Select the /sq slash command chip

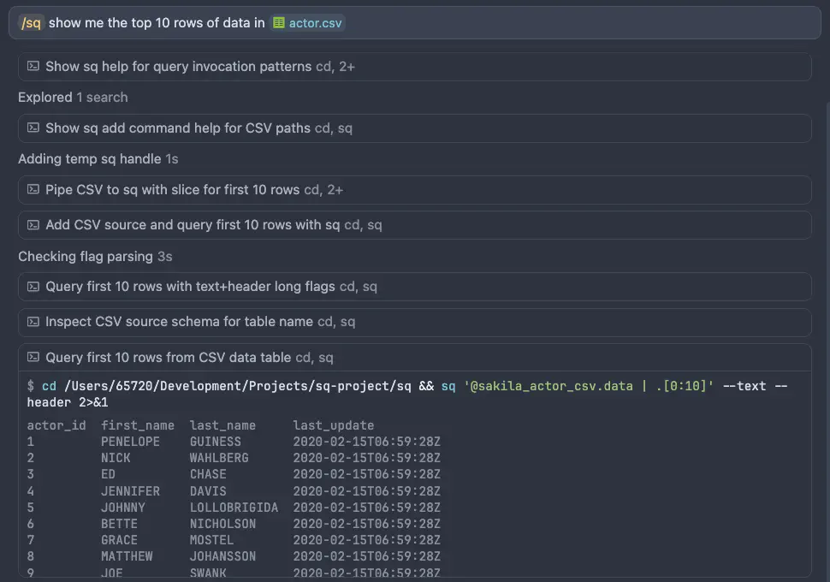click(31, 23)
